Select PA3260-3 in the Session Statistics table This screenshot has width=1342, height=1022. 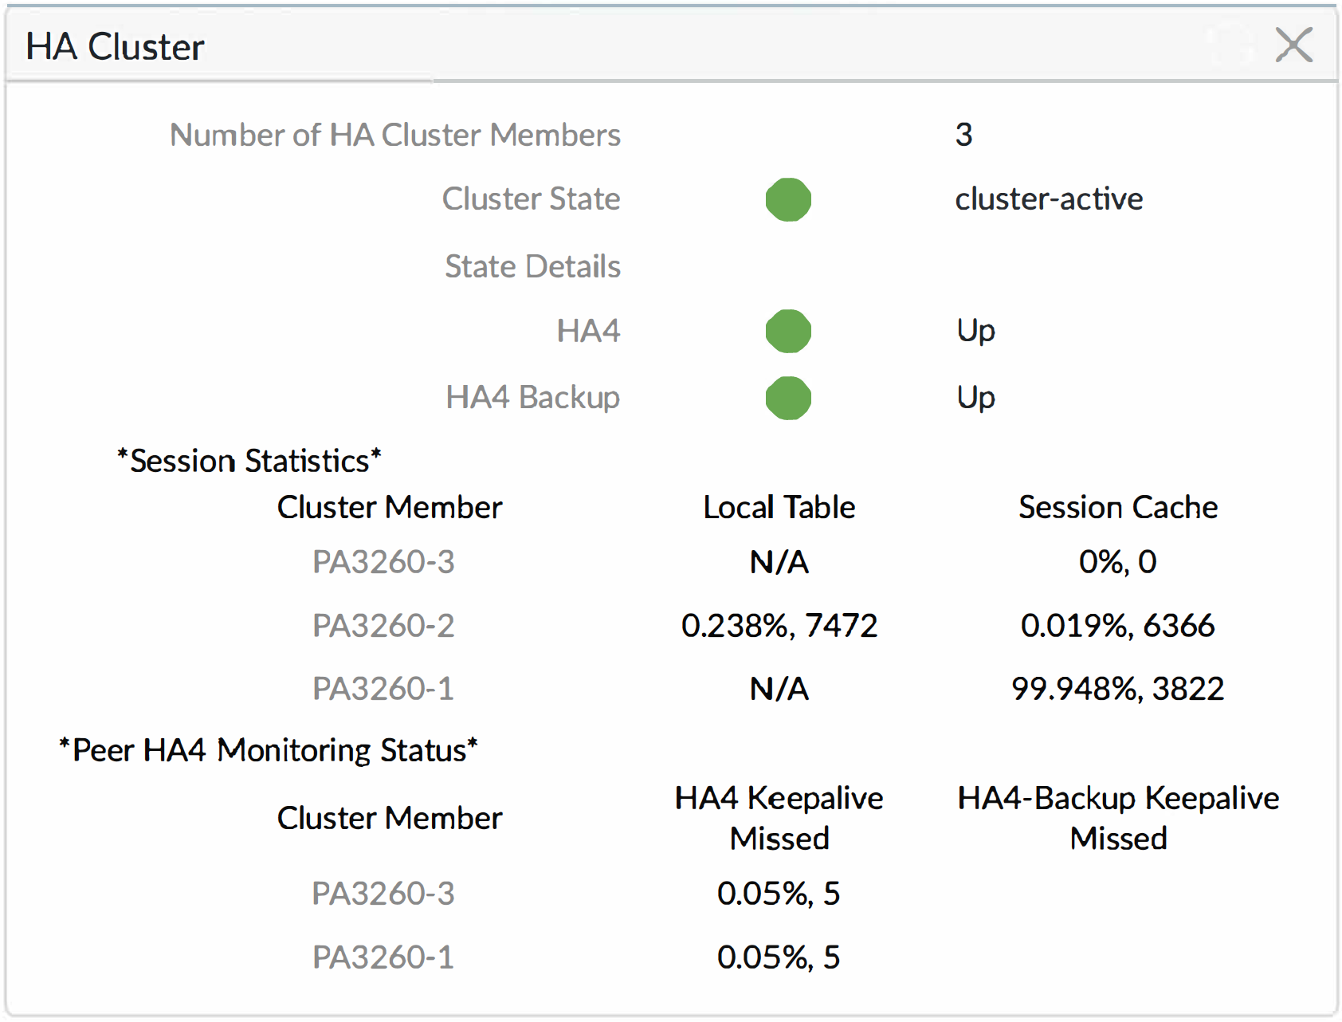pyautogui.click(x=383, y=562)
